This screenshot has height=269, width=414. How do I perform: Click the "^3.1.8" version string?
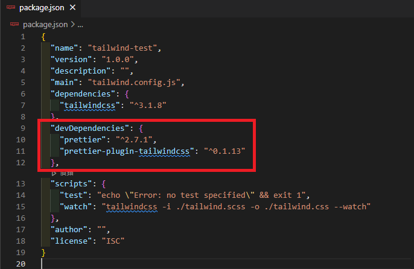(x=148, y=106)
